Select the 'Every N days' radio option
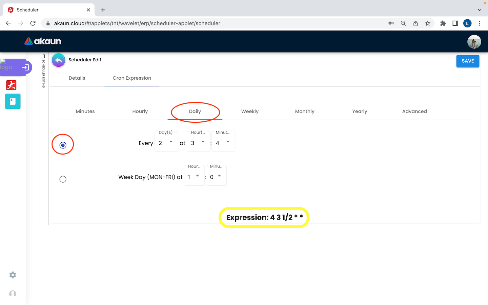This screenshot has width=488, height=305. pos(63,145)
